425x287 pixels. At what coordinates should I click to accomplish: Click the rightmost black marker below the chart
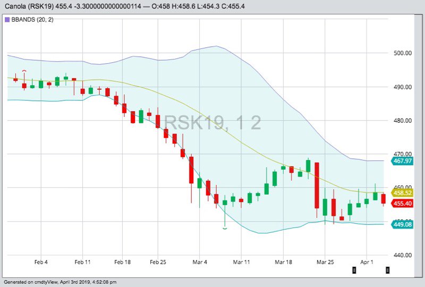tap(387, 271)
